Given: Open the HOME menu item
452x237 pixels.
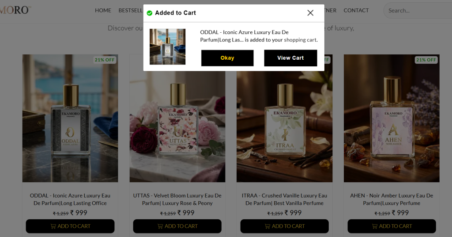Looking at the screenshot, I should pyautogui.click(x=103, y=11).
